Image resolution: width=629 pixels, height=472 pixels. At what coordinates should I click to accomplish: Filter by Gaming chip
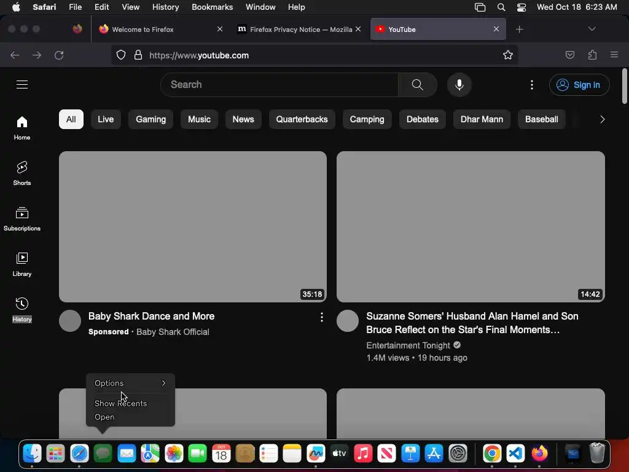151,119
